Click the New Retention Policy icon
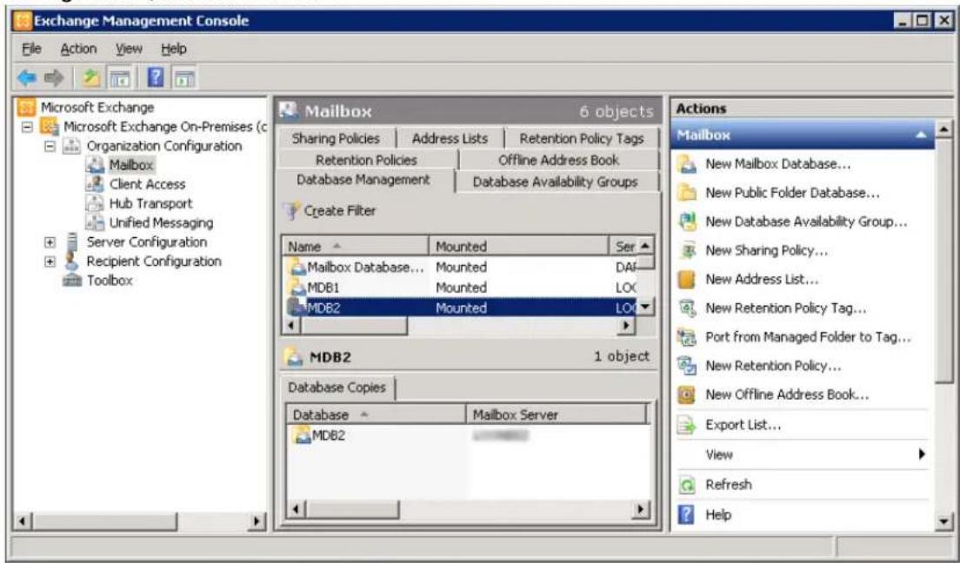Viewport: 960px width, 563px height. point(687,366)
